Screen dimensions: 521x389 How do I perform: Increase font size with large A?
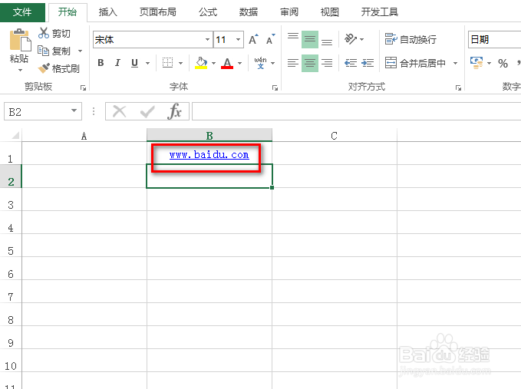(253, 40)
